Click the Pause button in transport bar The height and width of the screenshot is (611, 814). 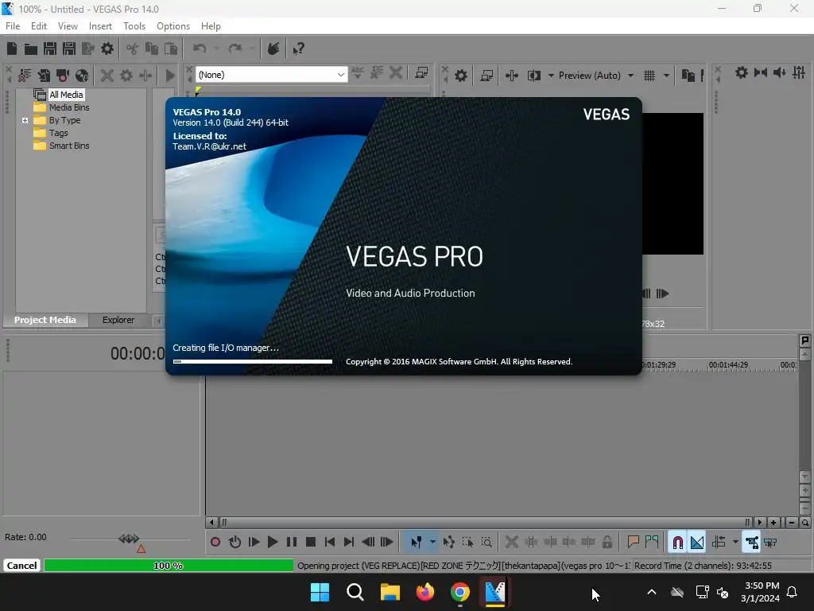[292, 543]
